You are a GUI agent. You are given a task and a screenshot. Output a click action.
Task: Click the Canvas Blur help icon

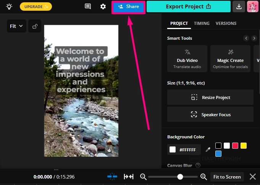198,166
